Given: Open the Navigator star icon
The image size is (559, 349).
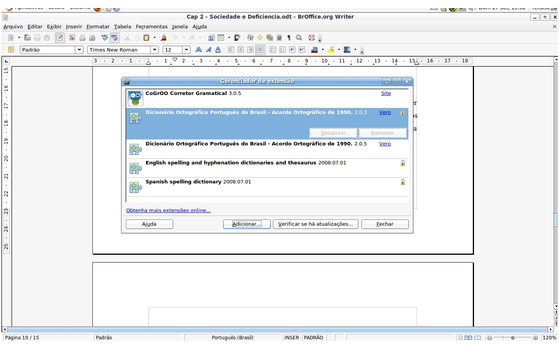Looking at the screenshot, I should 260,38.
